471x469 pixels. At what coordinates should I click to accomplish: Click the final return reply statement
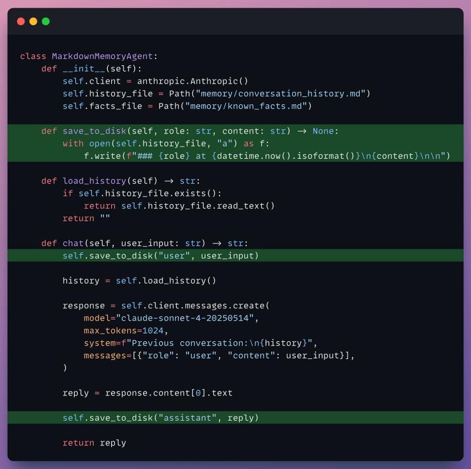coord(94,443)
